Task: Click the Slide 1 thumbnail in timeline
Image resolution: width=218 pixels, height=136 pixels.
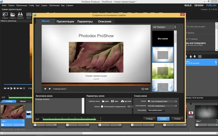Action: pyautogui.click(x=13, y=112)
